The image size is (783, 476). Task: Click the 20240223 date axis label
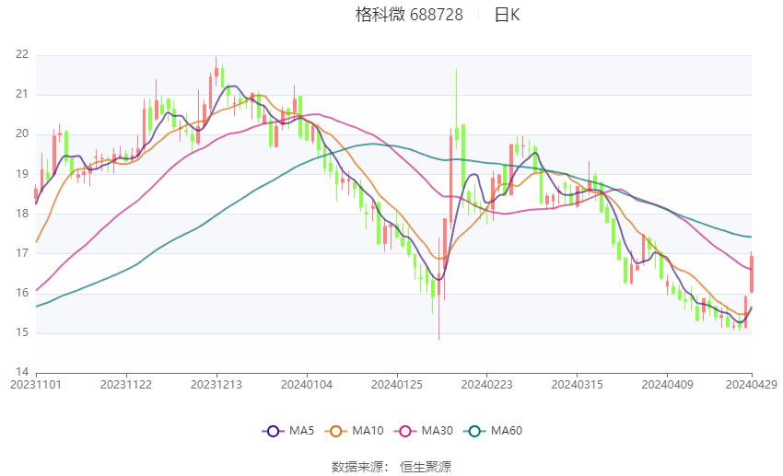point(487,385)
